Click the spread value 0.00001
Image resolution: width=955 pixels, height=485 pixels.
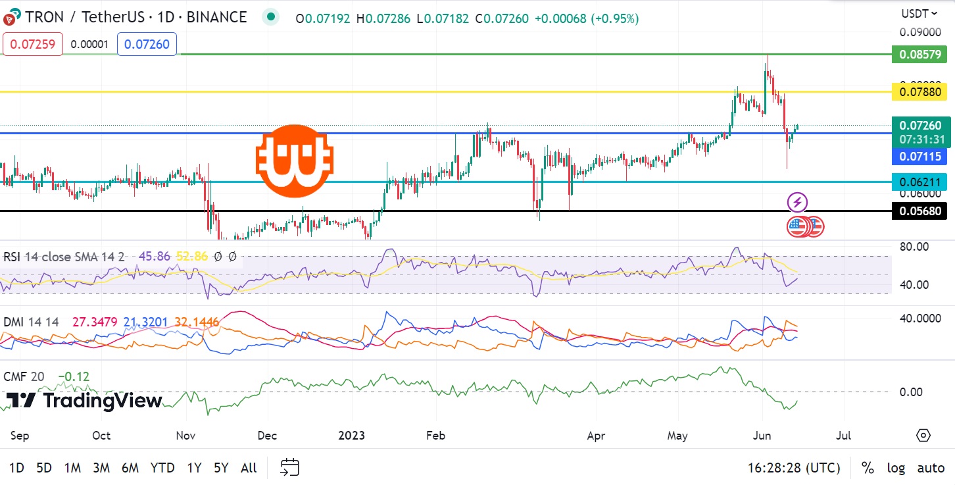click(x=90, y=44)
